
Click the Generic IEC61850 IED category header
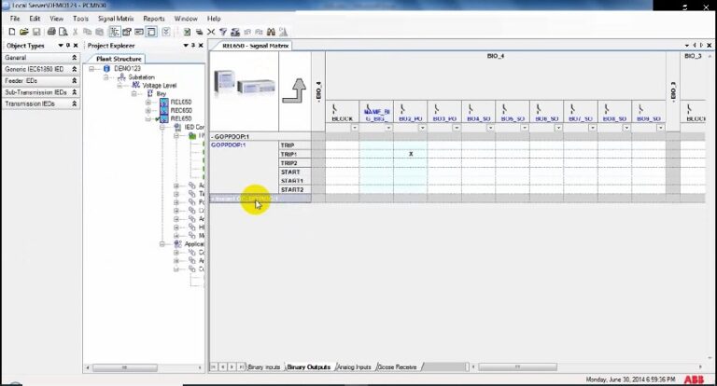click(x=41, y=69)
